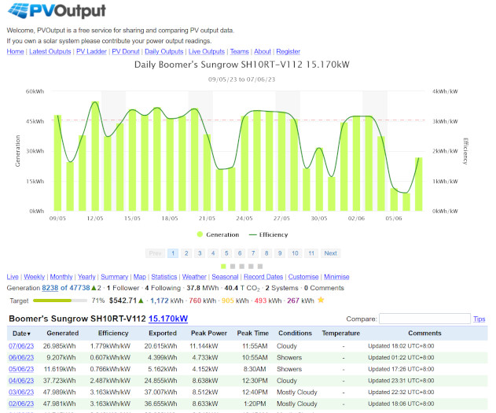Select the second grey chart indicator square
Image resolution: width=496 pixels, height=413 pixels.
[x=241, y=267]
